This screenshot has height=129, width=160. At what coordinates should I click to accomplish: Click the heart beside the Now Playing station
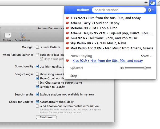pos(67,61)
